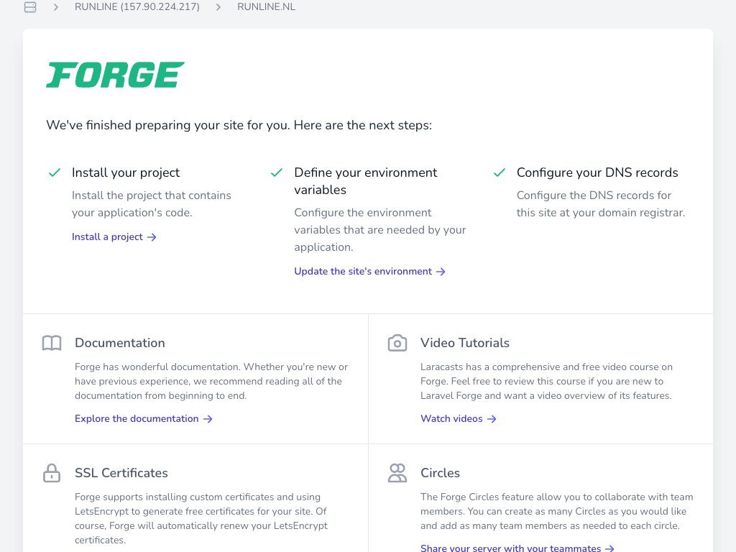Click the server icon in the breadcrumb
The height and width of the screenshot is (552, 736).
coord(29,7)
